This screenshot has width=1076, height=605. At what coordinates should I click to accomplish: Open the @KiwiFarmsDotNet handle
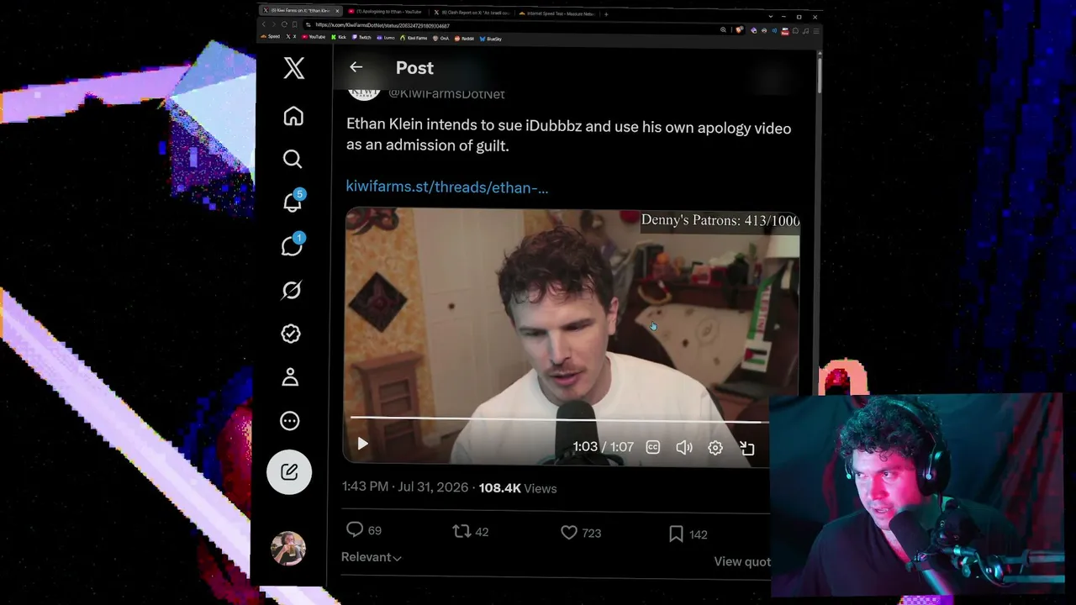tap(446, 93)
